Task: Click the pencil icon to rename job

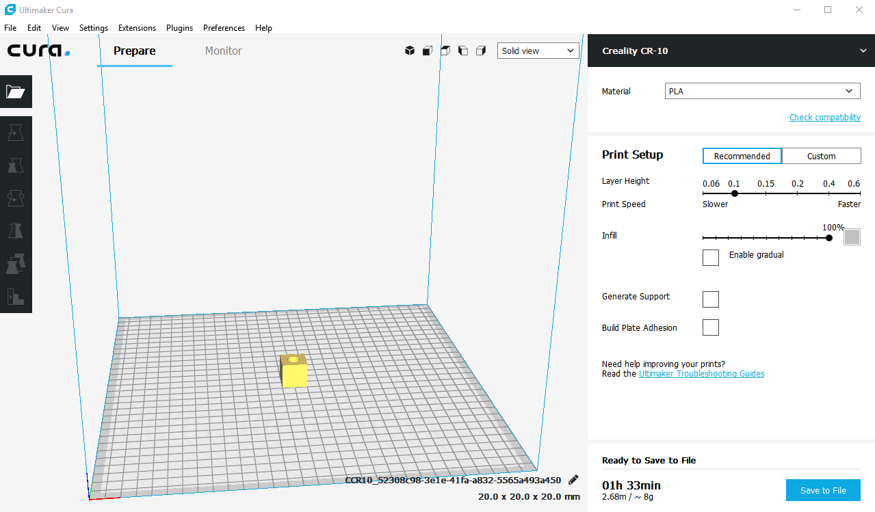Action: [x=573, y=480]
